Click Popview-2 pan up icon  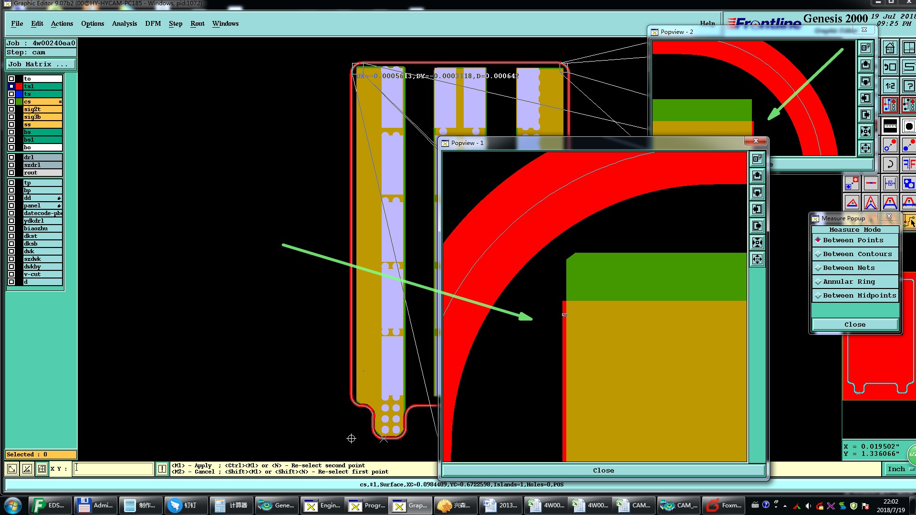(x=865, y=65)
